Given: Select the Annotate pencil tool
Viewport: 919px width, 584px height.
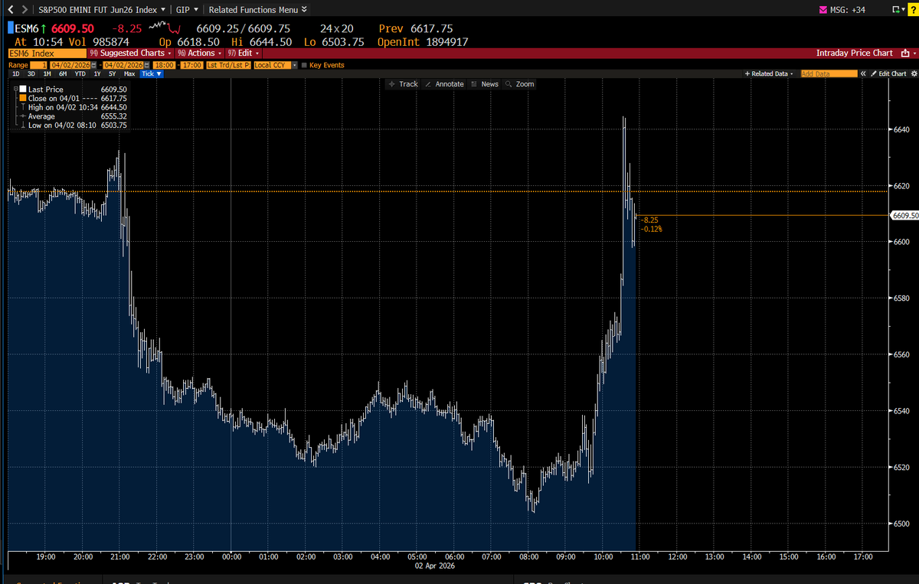Looking at the screenshot, I should coord(444,84).
